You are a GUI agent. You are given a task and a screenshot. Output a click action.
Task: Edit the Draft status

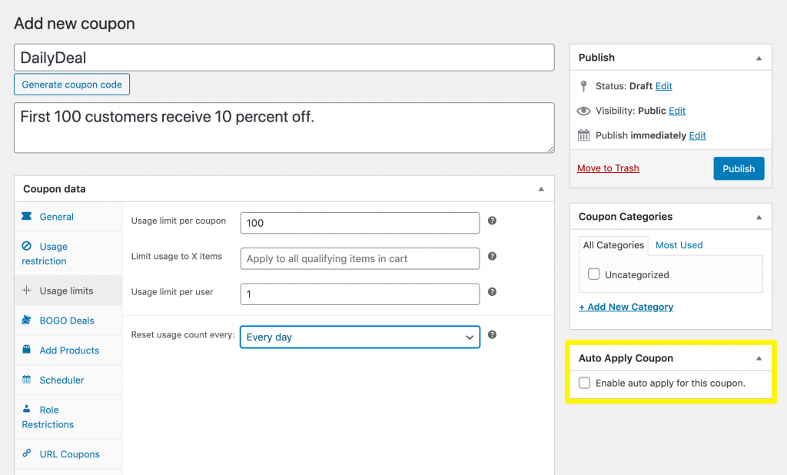[663, 86]
